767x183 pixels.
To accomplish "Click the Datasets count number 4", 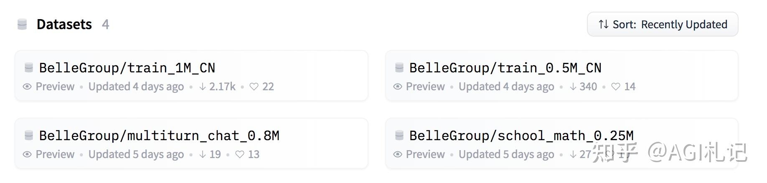I will 105,25.
